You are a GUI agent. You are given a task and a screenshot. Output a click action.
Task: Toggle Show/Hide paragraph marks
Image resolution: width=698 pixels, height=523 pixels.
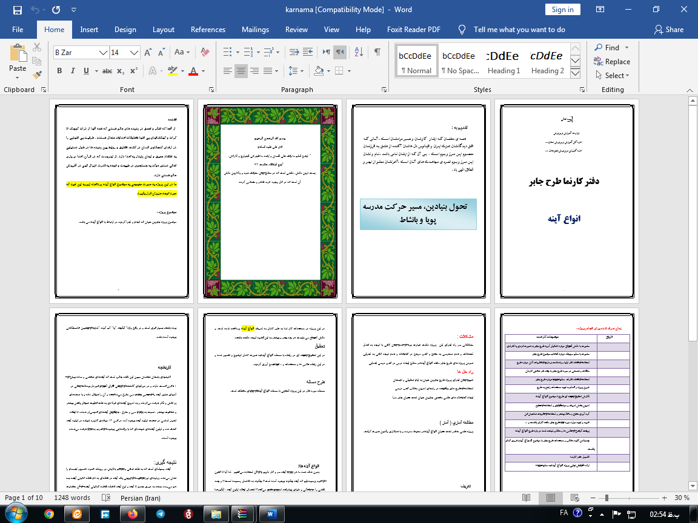click(377, 52)
